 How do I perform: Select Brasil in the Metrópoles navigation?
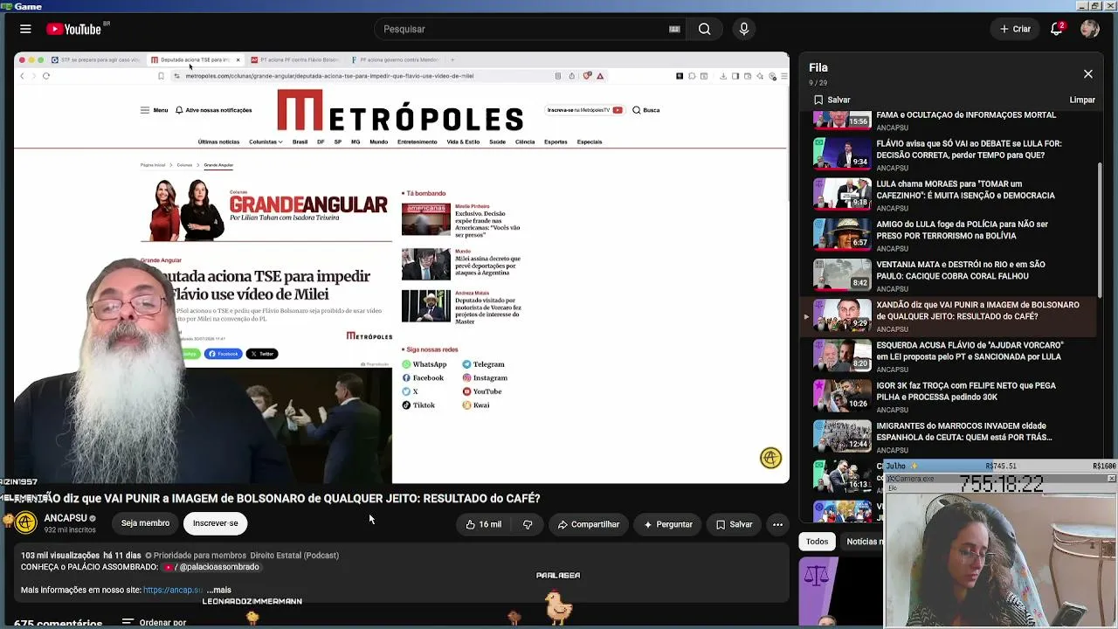(300, 142)
